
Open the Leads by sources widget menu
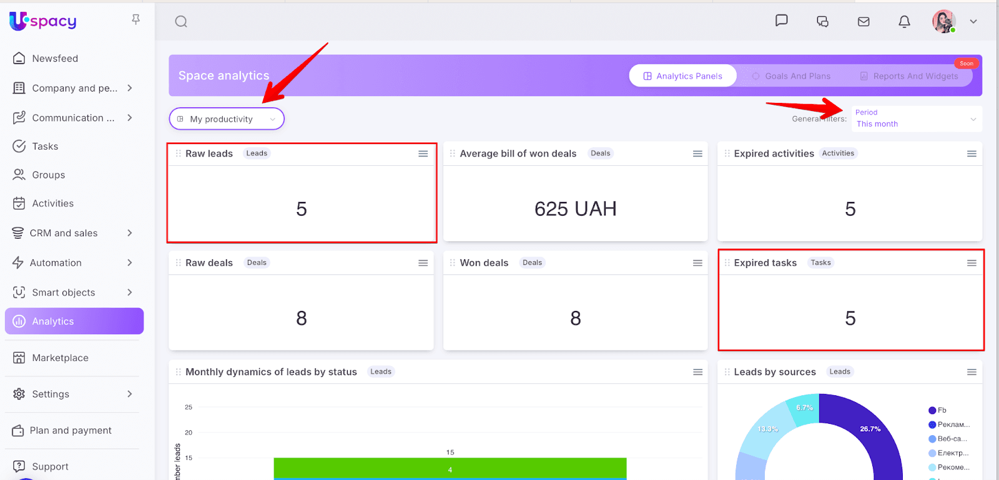[x=972, y=372]
